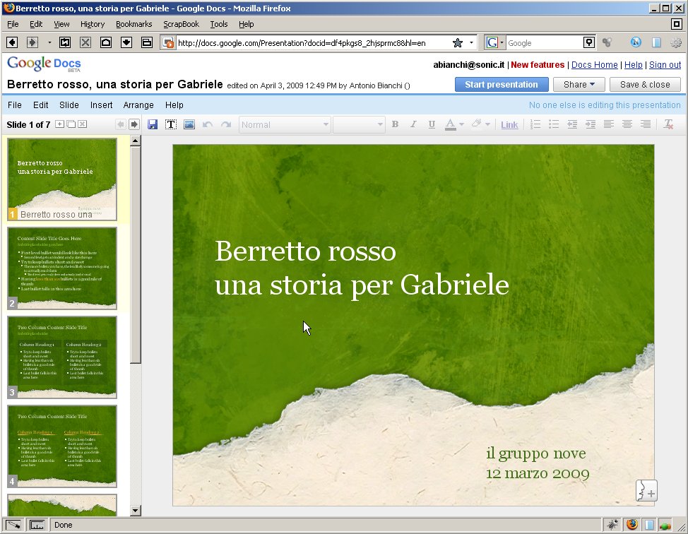The height and width of the screenshot is (534, 688).
Task: Open the Firefox Bookmarks menu
Action: point(134,24)
